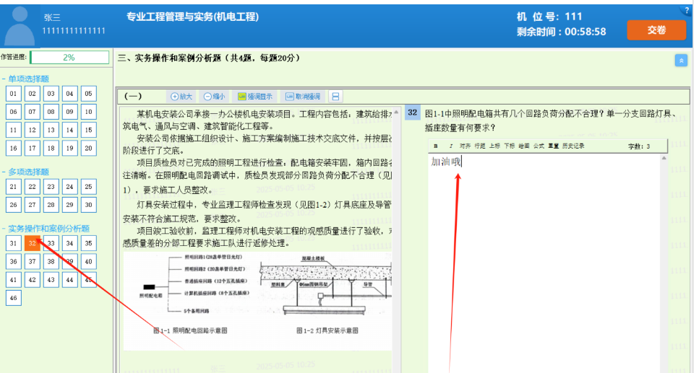Navigate to question 18
The height and width of the screenshot is (373, 694).
pos(51,149)
